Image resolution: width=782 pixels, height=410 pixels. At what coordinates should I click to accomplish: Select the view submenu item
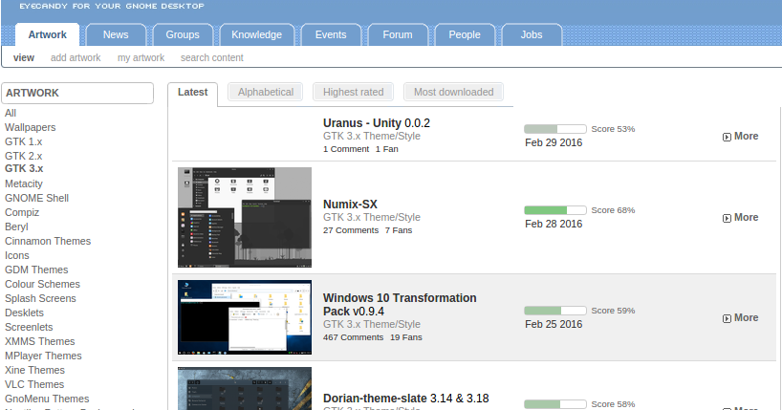pos(24,58)
